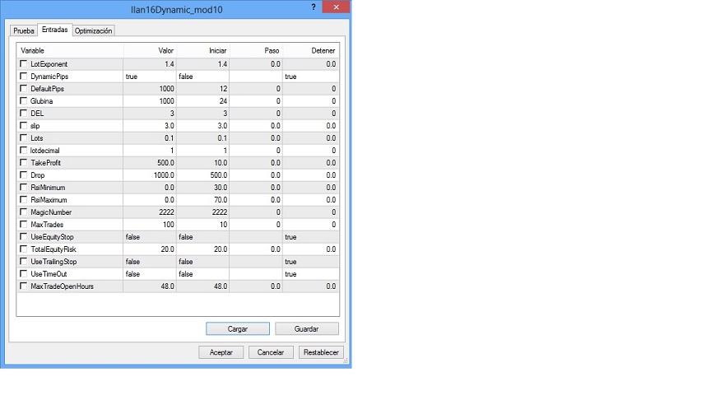This screenshot has width=711, height=400.
Task: Close the Ilan16Dynamic_mod10 dialog
Action: tap(335, 7)
